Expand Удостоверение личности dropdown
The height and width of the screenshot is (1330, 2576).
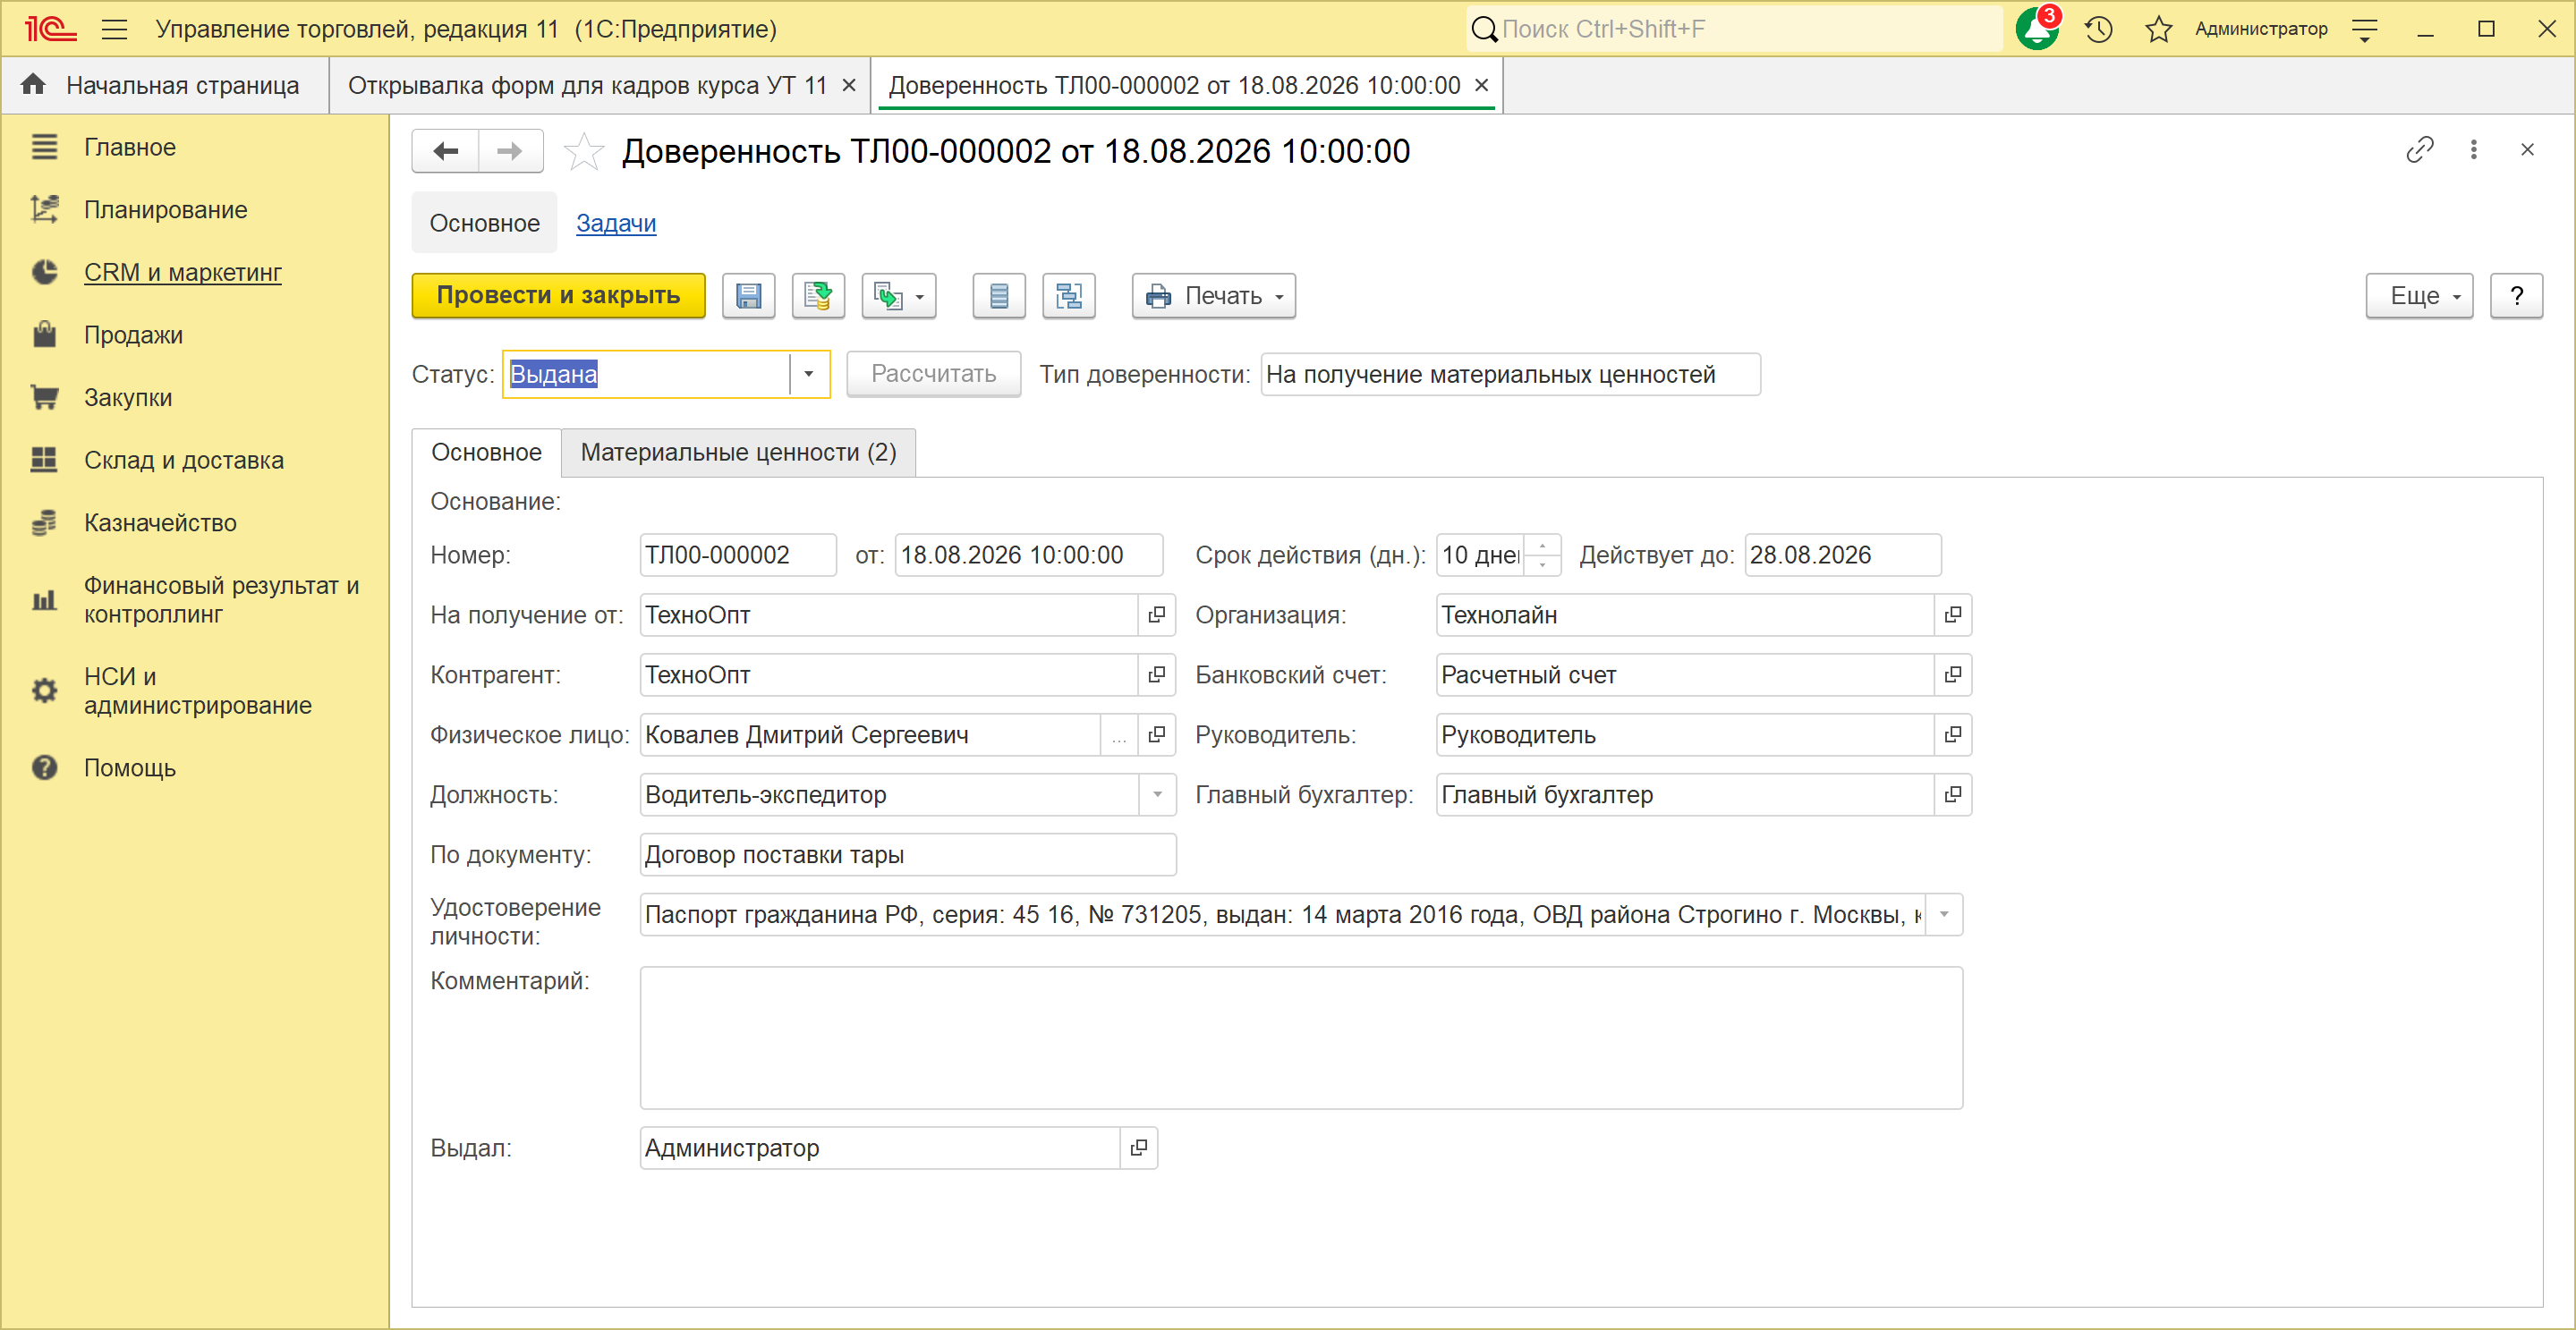[x=1944, y=914]
